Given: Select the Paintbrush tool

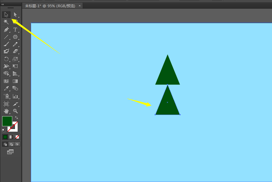Looking at the screenshot, I should coord(6,44).
